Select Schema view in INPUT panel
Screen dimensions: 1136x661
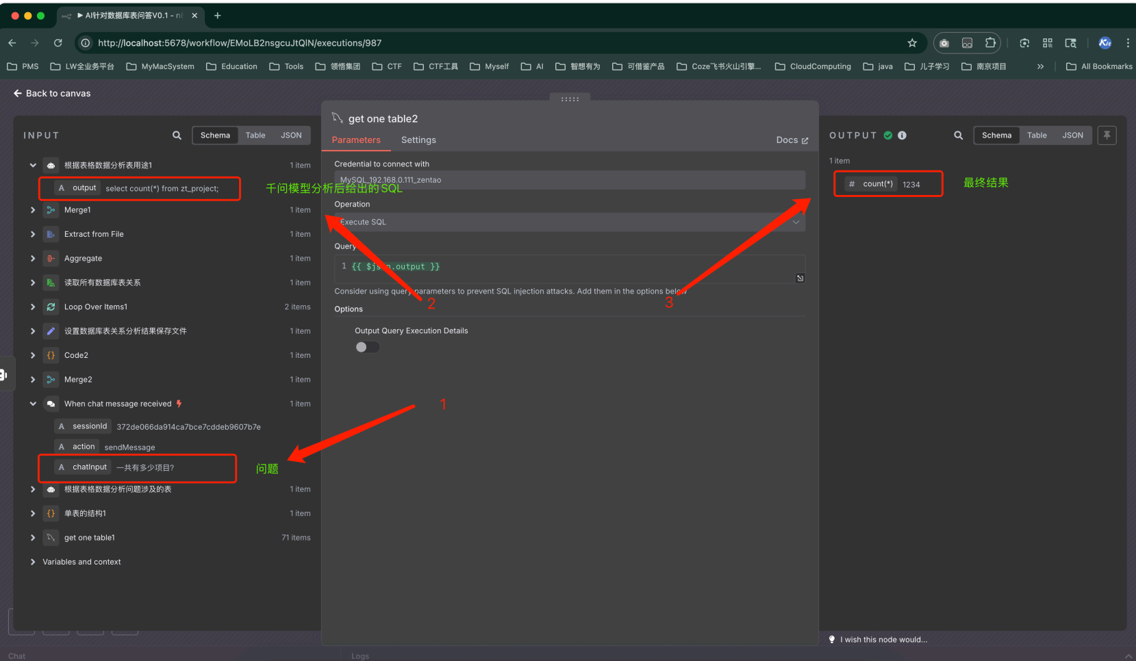(215, 135)
